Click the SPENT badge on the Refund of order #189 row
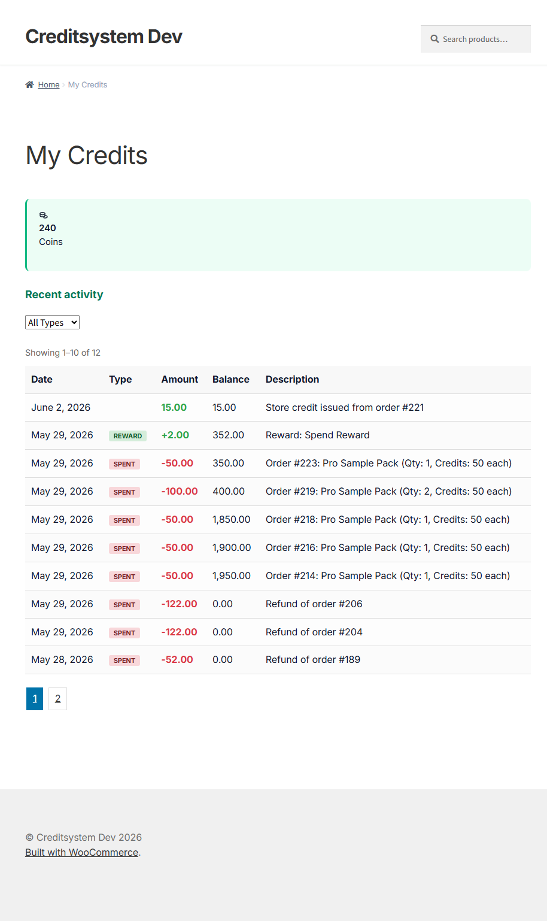This screenshot has width=547, height=921. (124, 661)
